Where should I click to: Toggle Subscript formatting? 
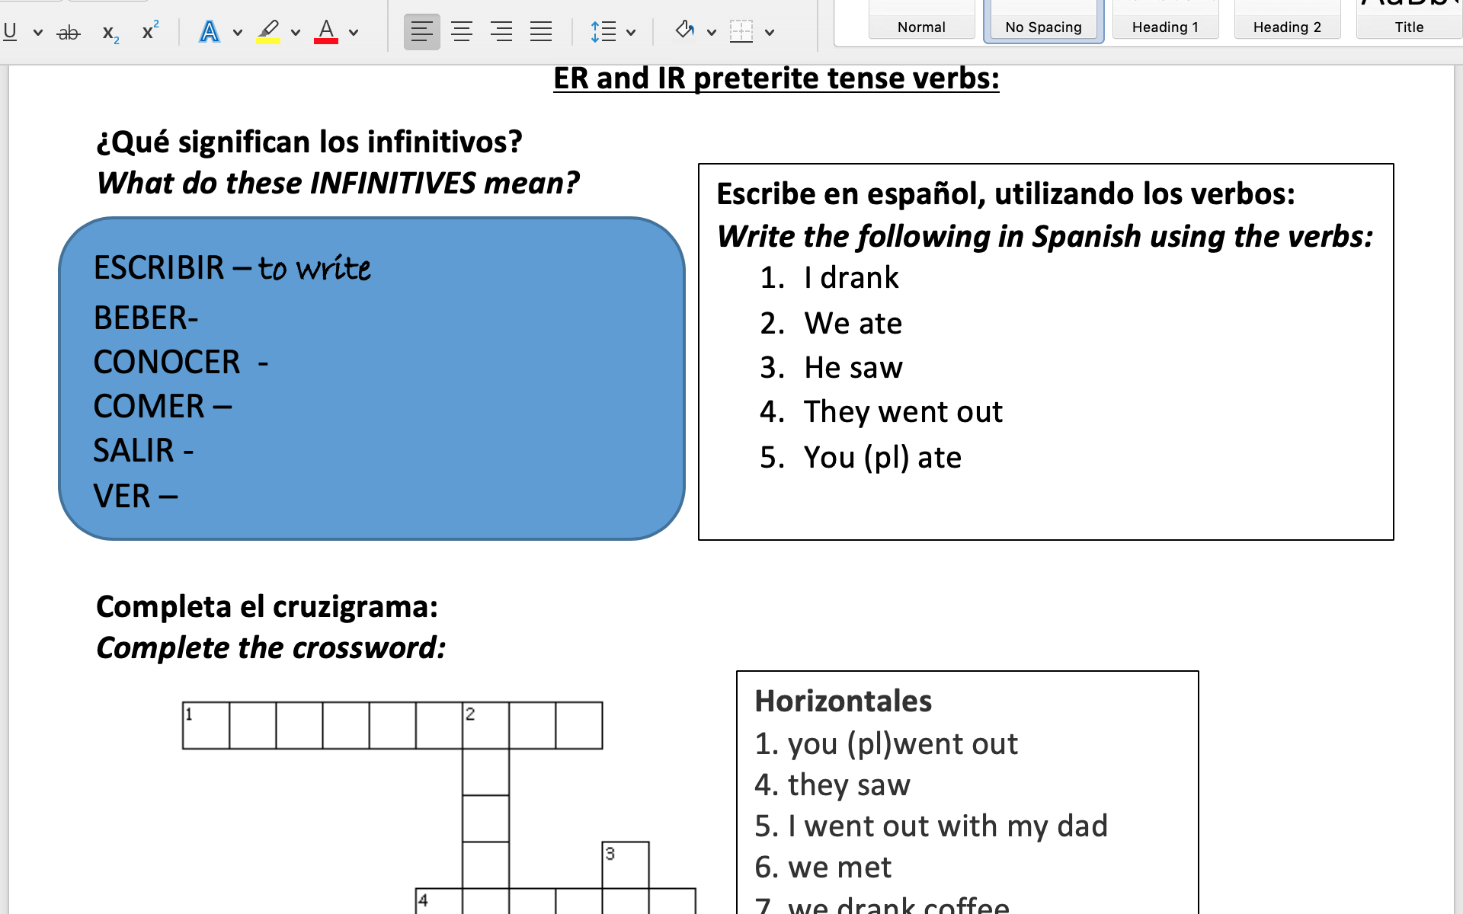click(x=110, y=32)
